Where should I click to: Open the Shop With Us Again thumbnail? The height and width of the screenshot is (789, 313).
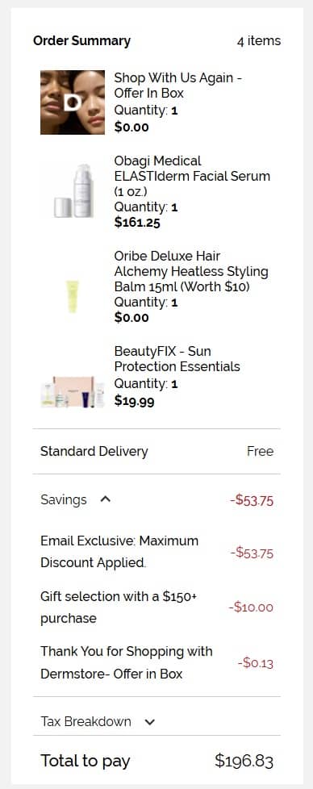tap(73, 102)
